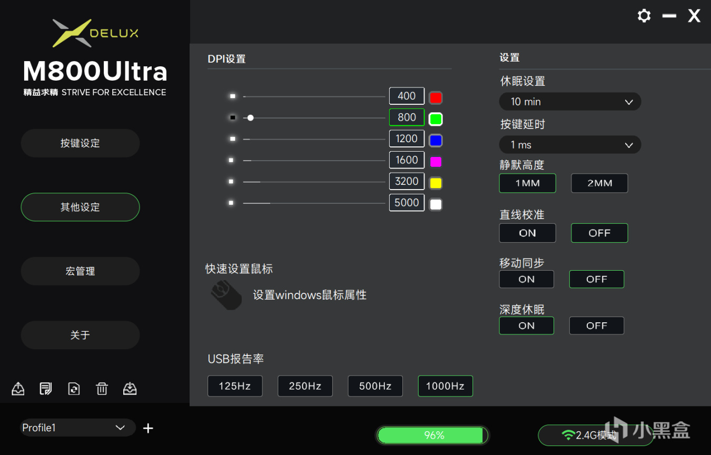The image size is (711, 455).
Task: Click the 400 DPI value field
Action: (x=407, y=96)
